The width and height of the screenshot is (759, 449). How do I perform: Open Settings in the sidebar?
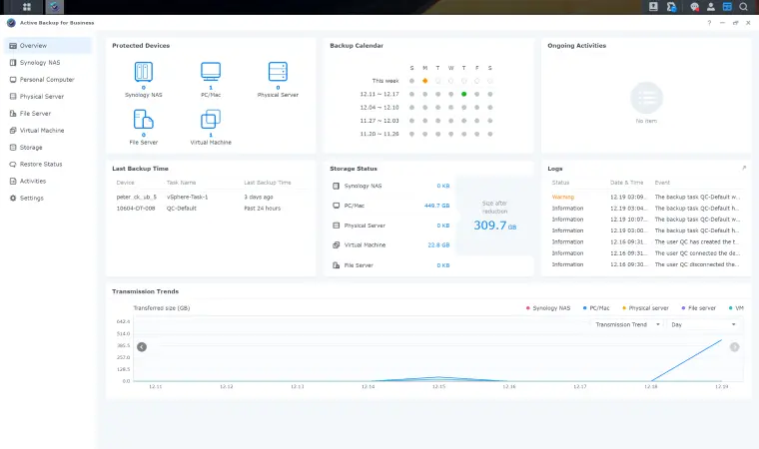[48, 198]
